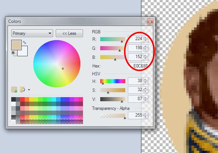Click the black and white reset icon
Image resolution: width=218 pixels, height=153 pixels.
(x=14, y=53)
